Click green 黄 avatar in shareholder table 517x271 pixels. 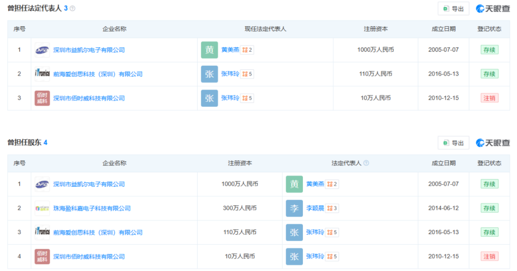(294, 184)
